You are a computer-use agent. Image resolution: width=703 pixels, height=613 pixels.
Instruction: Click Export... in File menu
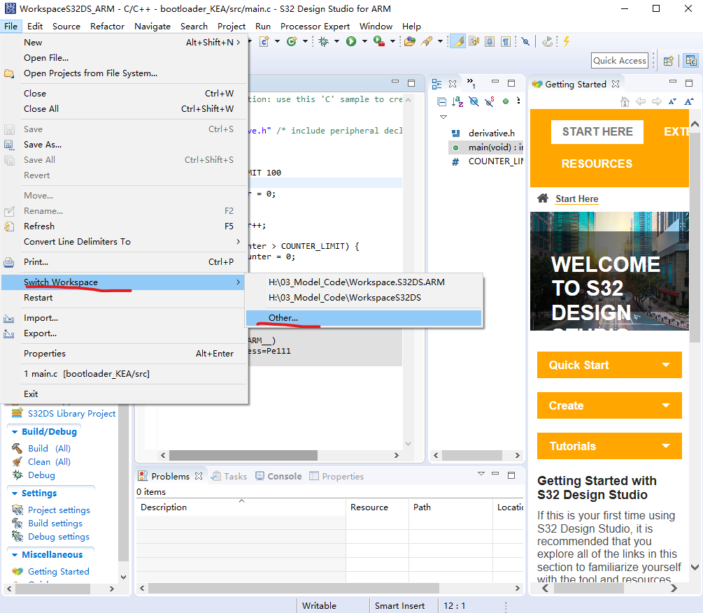(125, 333)
